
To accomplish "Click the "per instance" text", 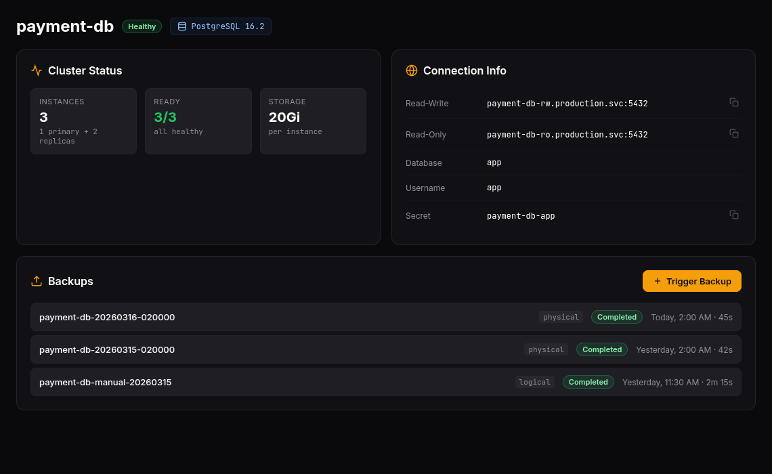I will coord(295,131).
